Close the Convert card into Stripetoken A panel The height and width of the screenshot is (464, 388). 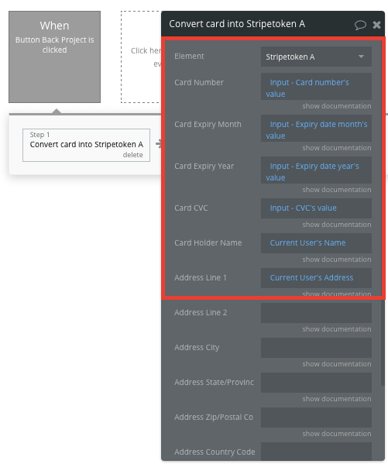(x=376, y=25)
